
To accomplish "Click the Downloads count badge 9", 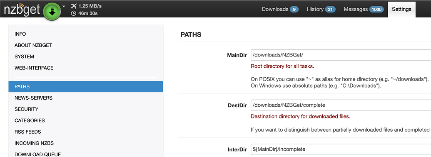I will (294, 9).
